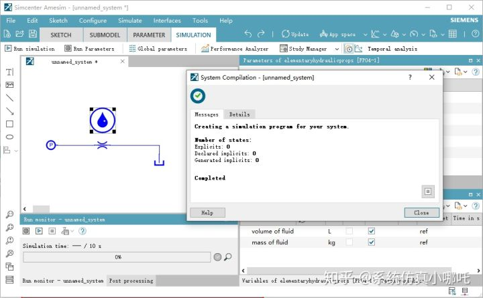Click the fluid properties drop component on sketch
Screen dimensions: 483x298
103,121
